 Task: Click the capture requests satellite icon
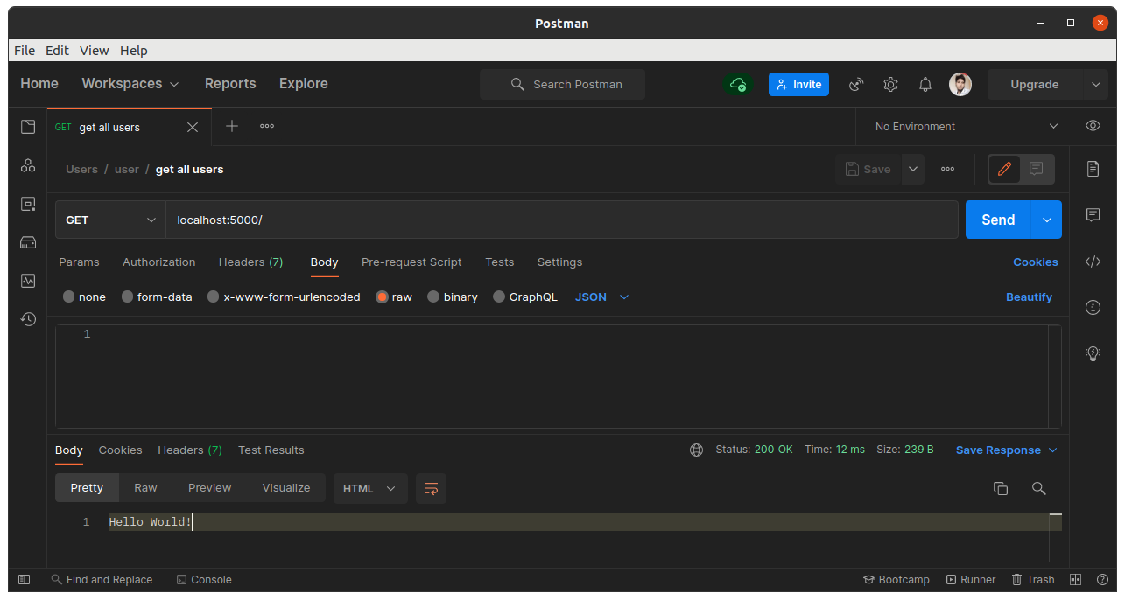(x=857, y=85)
